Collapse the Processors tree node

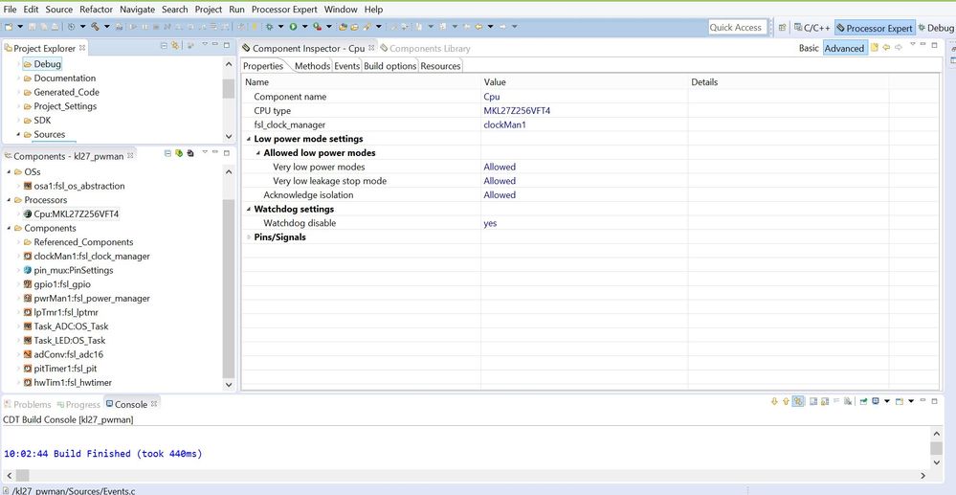pos(9,200)
